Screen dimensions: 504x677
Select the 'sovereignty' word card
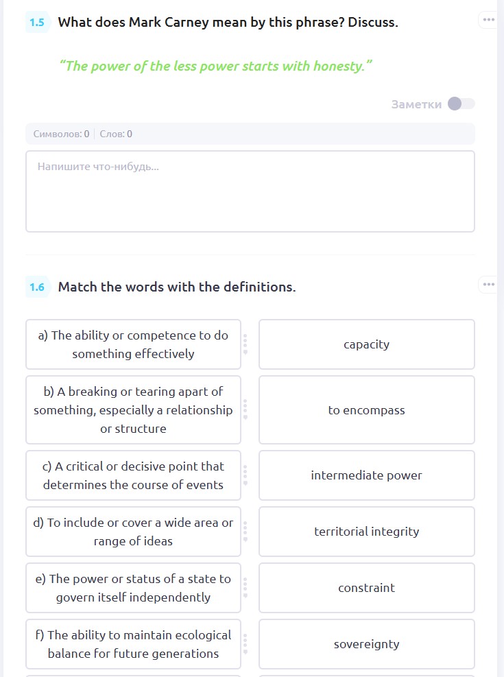366,644
